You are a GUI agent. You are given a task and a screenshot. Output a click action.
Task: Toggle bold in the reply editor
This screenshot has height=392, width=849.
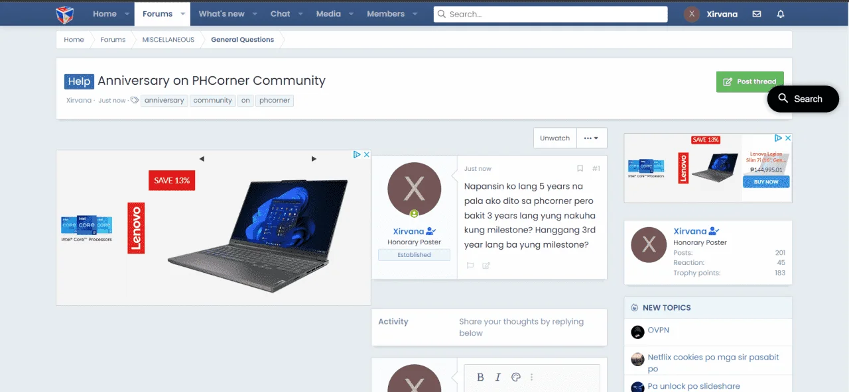pyautogui.click(x=481, y=377)
